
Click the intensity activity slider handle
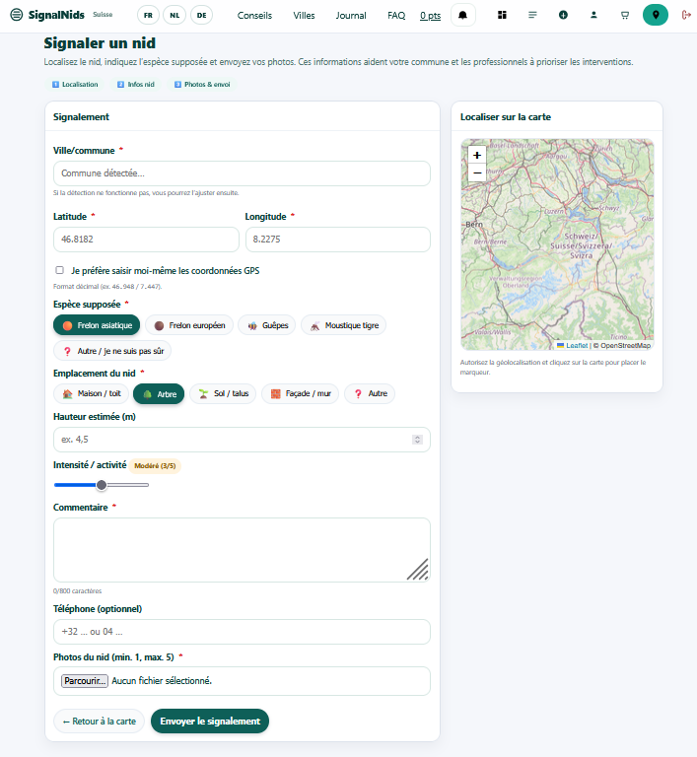(x=102, y=485)
